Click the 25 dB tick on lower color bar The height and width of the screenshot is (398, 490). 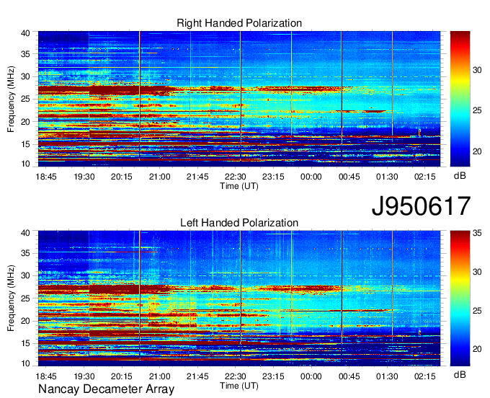tap(477, 311)
